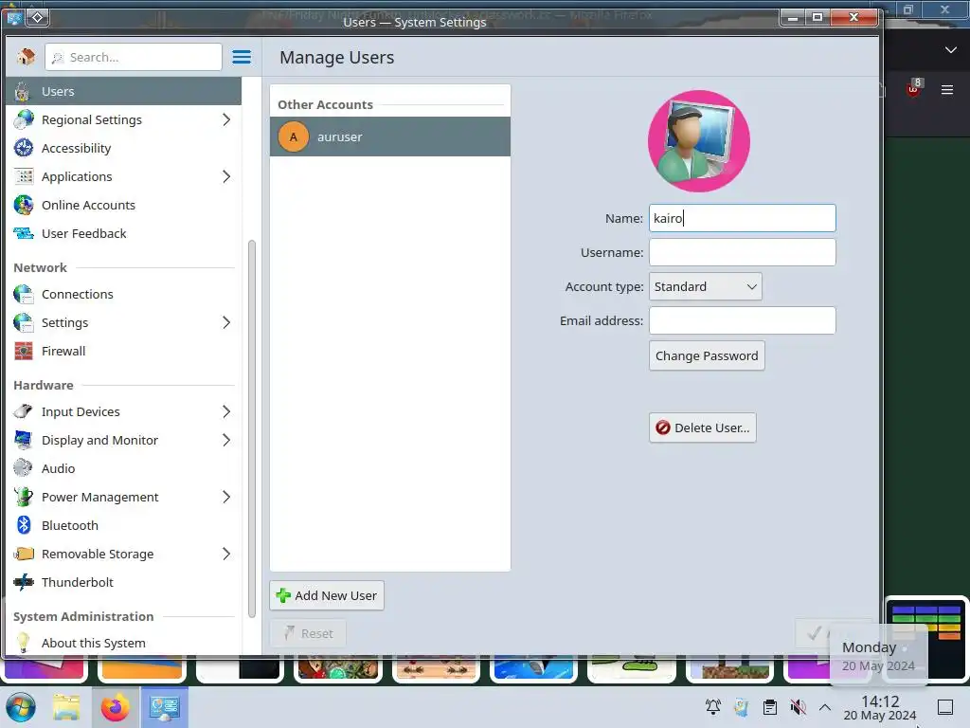Expand the Applications submenu arrow
This screenshot has height=728, width=970.
pyautogui.click(x=226, y=176)
